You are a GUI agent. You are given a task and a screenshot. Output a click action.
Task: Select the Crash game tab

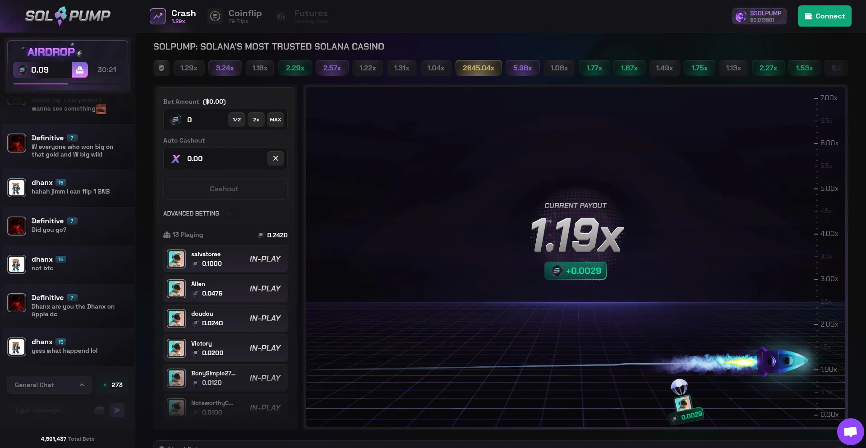pos(173,16)
